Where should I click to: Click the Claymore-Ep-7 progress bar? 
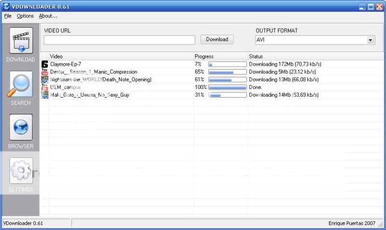point(227,64)
